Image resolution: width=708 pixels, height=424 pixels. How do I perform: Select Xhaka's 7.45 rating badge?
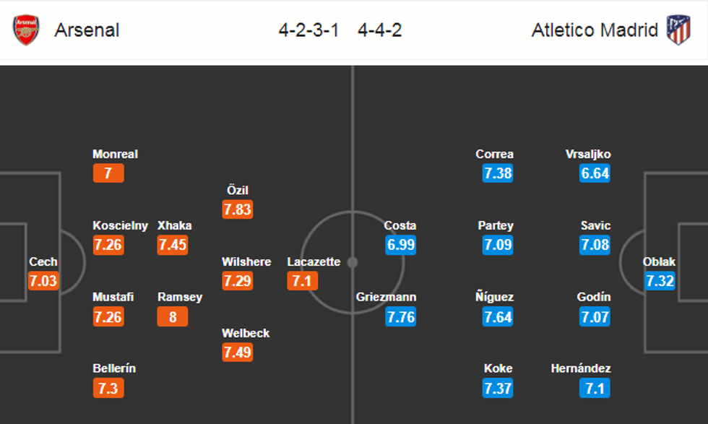click(x=173, y=245)
